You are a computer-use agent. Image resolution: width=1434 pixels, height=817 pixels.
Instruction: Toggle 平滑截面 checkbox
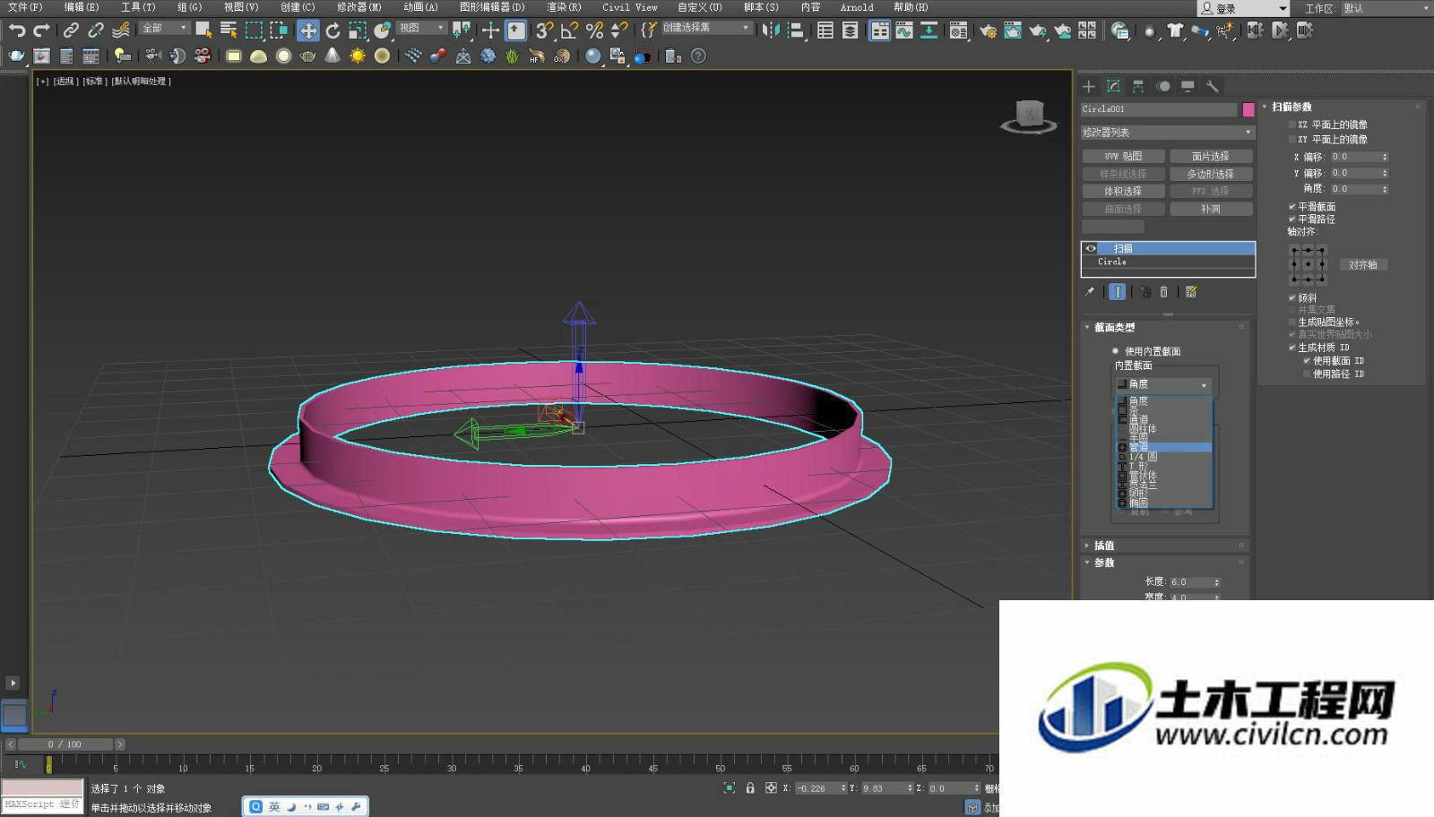[x=1291, y=206]
